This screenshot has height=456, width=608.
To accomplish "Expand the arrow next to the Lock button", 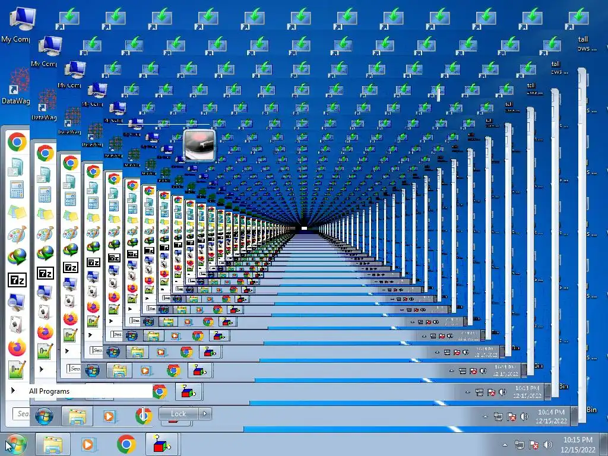I will (x=205, y=414).
